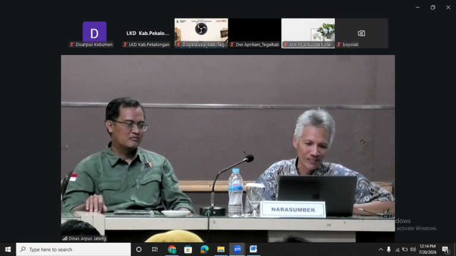Open Microsoft Edge from the taskbar

(204, 249)
